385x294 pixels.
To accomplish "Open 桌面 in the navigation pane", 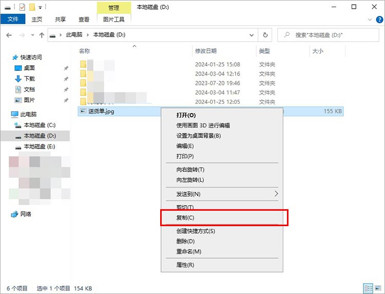I will (29, 68).
